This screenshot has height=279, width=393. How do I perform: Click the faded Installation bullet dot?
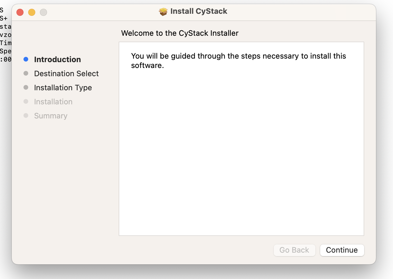pyautogui.click(x=26, y=101)
